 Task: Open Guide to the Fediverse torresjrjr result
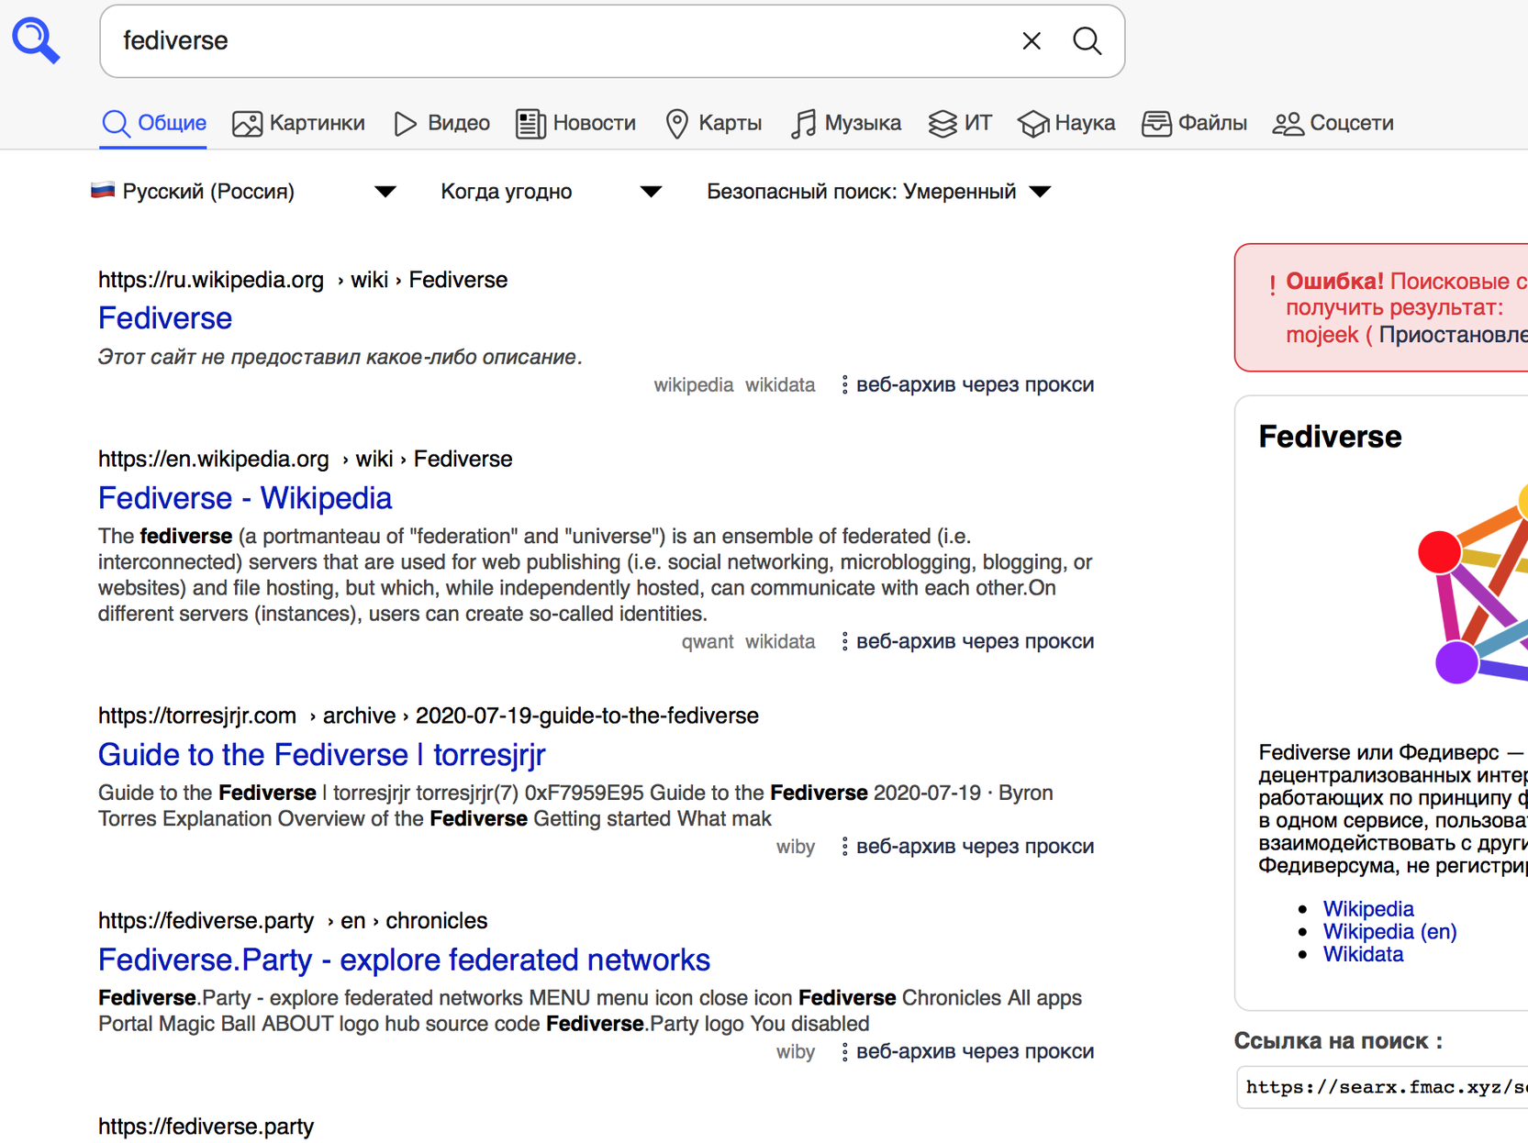click(321, 755)
